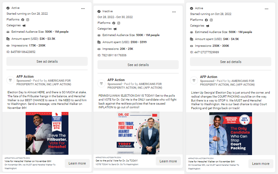Screen dimensions: 278x174
Task: Click Instagram icon in first ad's Platforms
Action: point(28,20)
